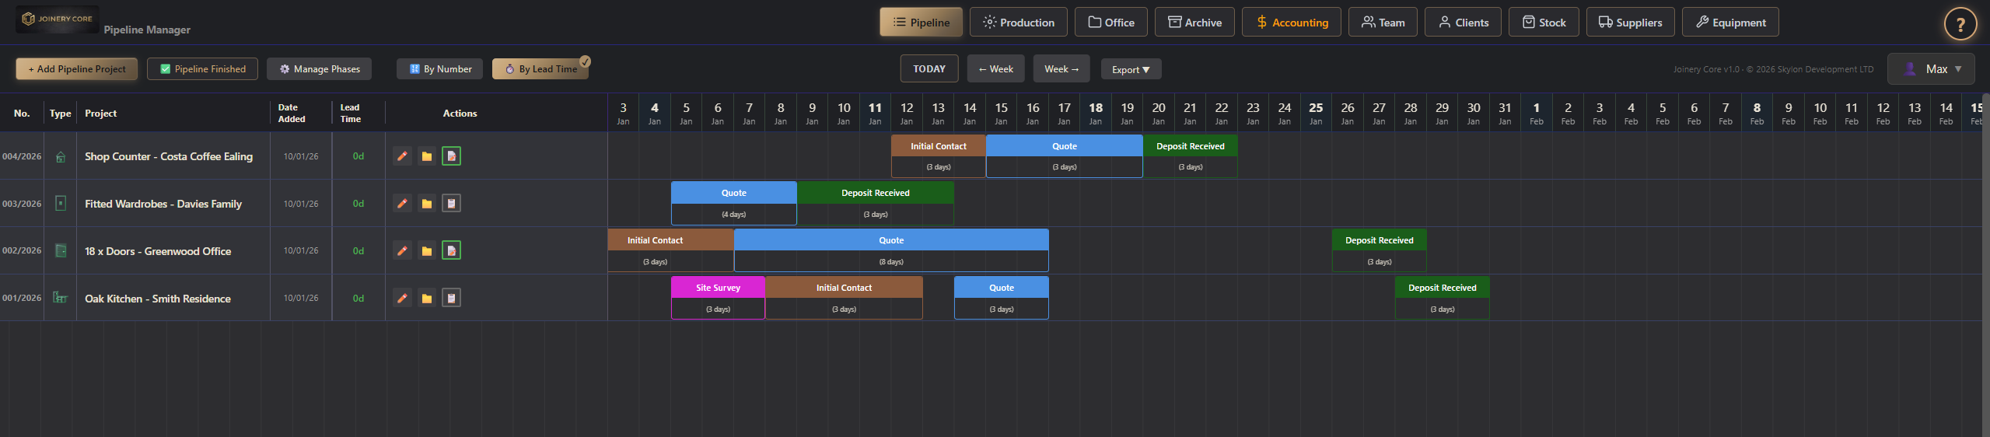Open the folder for Fitted Wardrobes - Davies Family

click(427, 204)
